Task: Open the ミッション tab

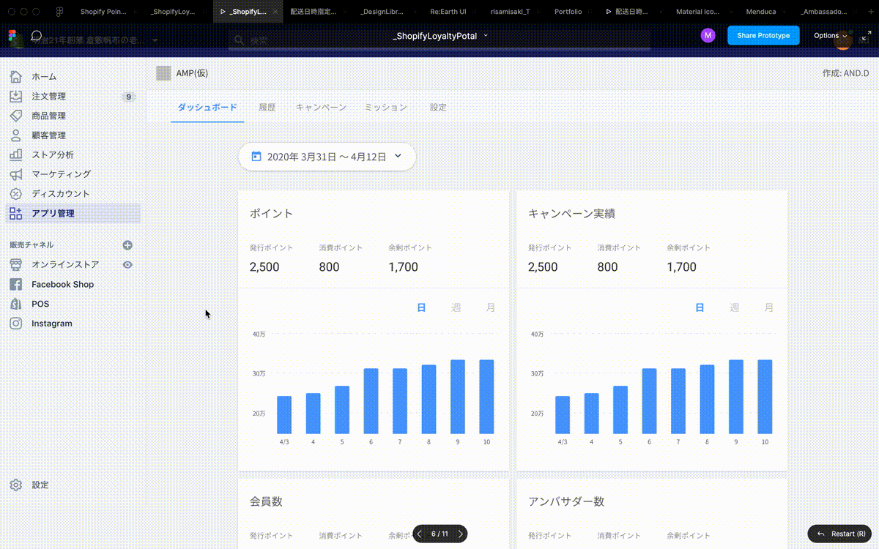Action: 386,108
